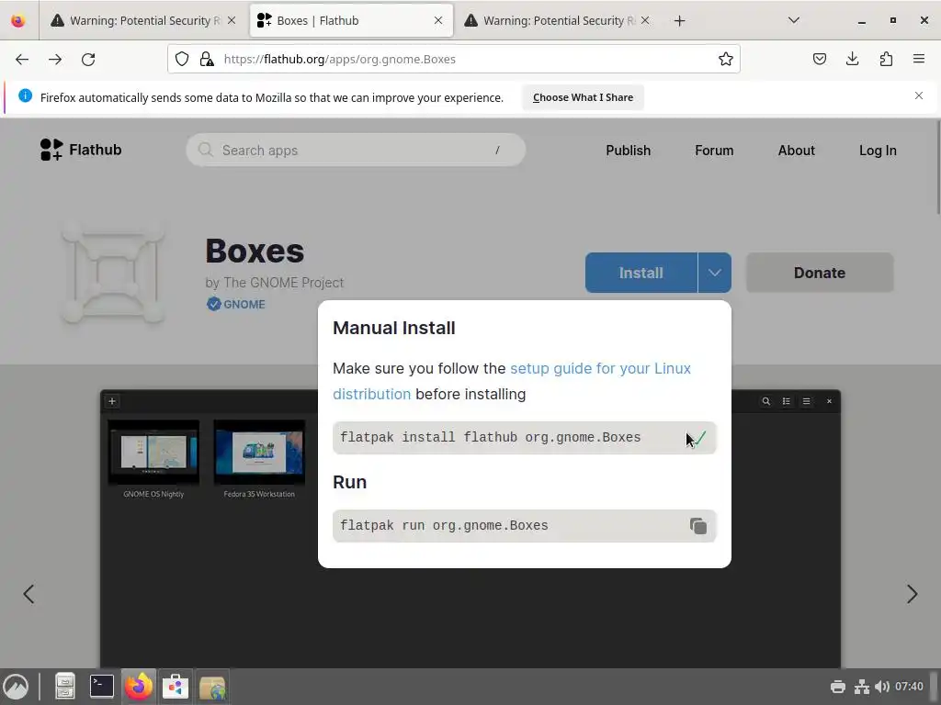
Task: Open setup guide for your Linux distribution link
Action: (512, 381)
